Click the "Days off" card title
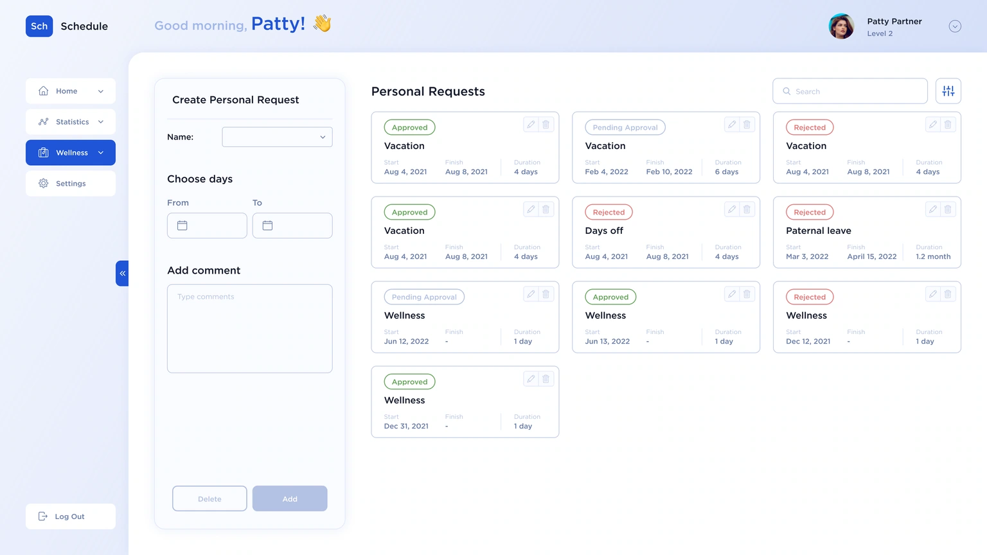The height and width of the screenshot is (555, 987). coord(604,231)
